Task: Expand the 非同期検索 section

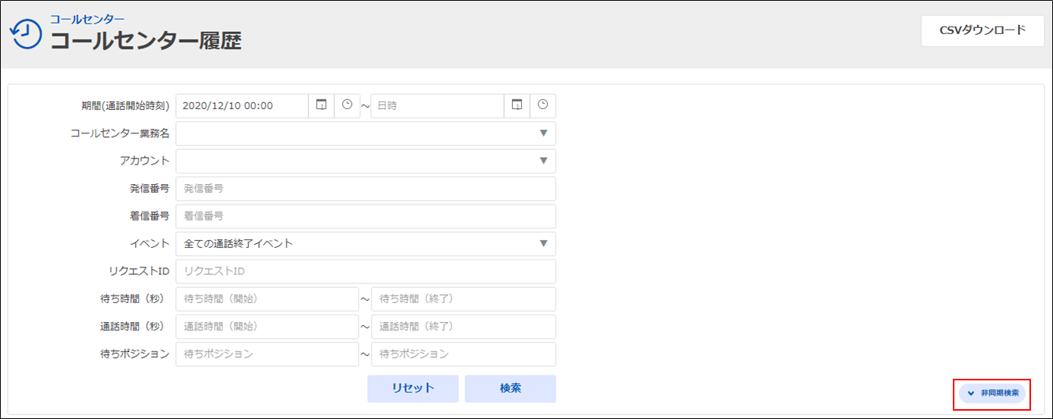Action: (992, 393)
